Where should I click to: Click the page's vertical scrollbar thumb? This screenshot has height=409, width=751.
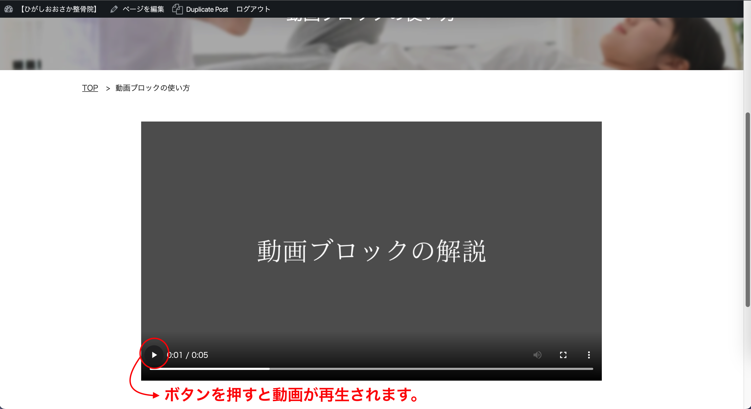coord(747,210)
